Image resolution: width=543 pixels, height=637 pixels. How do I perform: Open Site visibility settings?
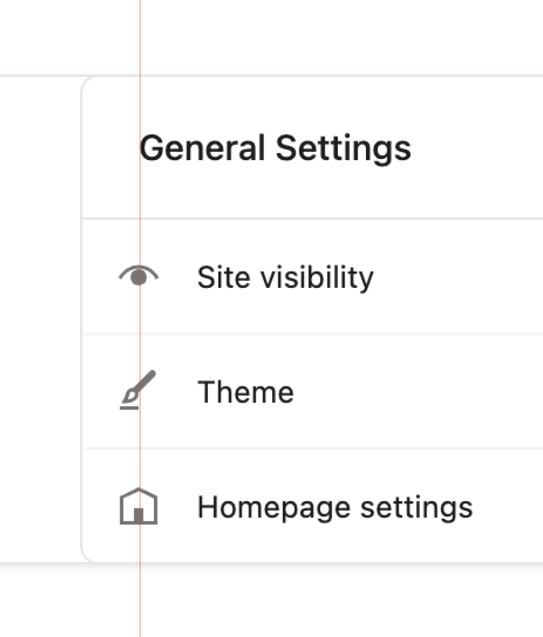[313, 277]
